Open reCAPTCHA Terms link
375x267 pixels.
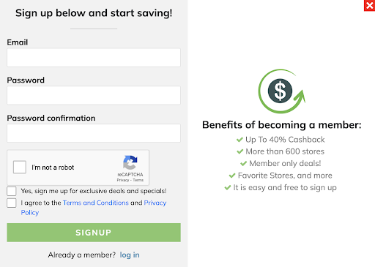pos(138,180)
